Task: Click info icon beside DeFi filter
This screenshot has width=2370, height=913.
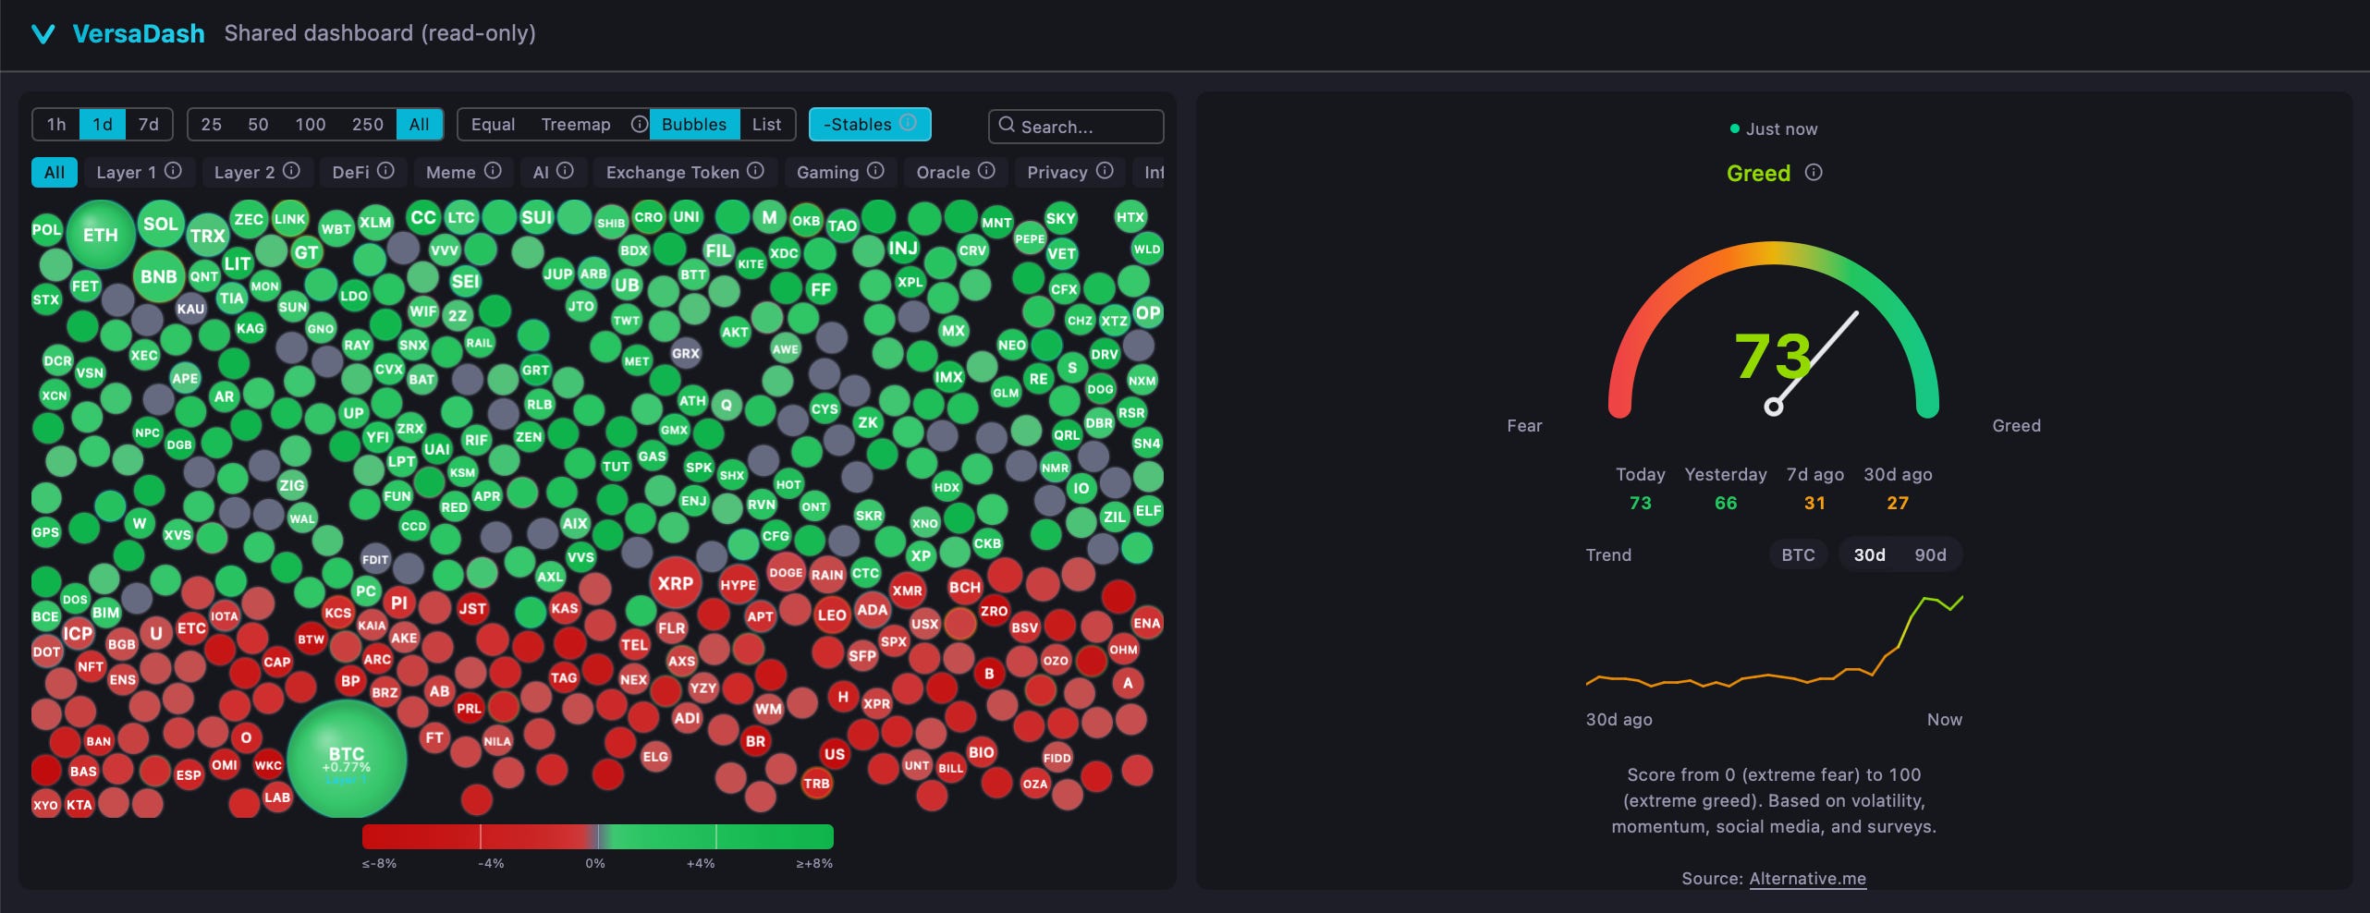Action: pos(385,171)
